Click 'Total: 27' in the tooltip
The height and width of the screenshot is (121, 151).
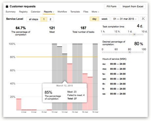tap(72, 99)
